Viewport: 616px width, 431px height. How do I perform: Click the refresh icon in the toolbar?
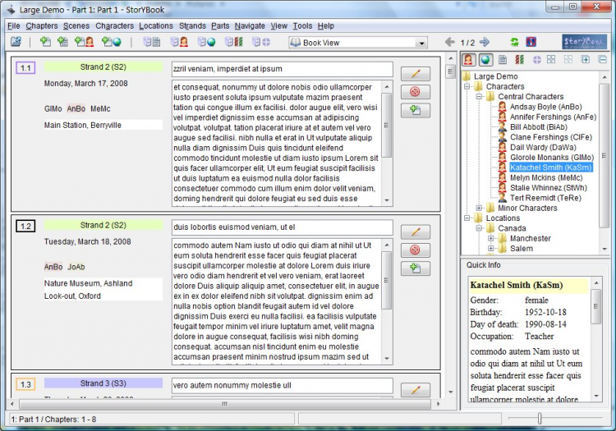[x=514, y=42]
